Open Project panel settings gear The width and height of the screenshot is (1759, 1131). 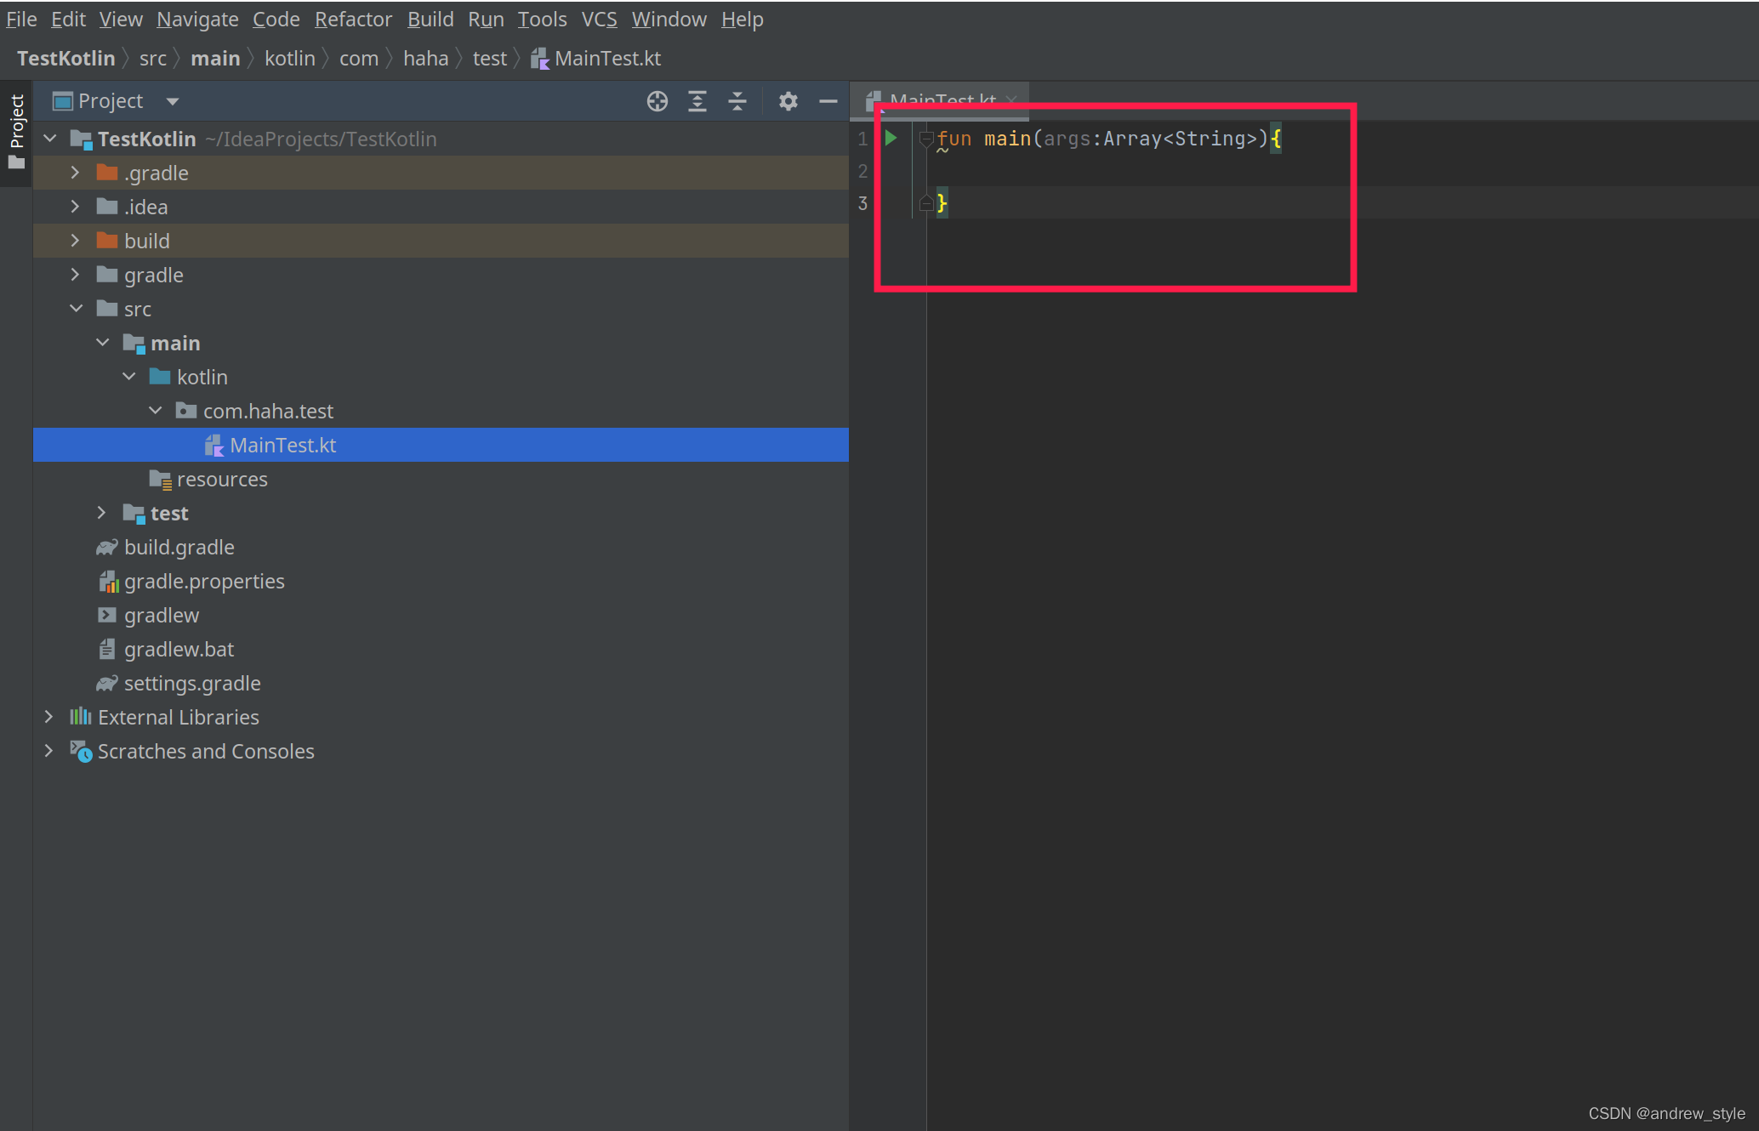(x=788, y=101)
